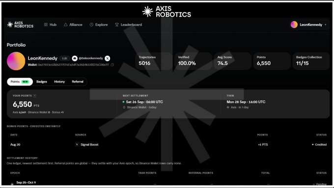Click the X social icon
The width and height of the screenshot is (334, 188).
[108, 58]
